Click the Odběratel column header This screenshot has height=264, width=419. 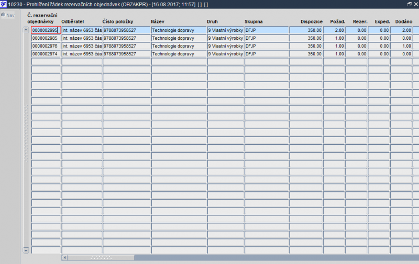pos(73,21)
